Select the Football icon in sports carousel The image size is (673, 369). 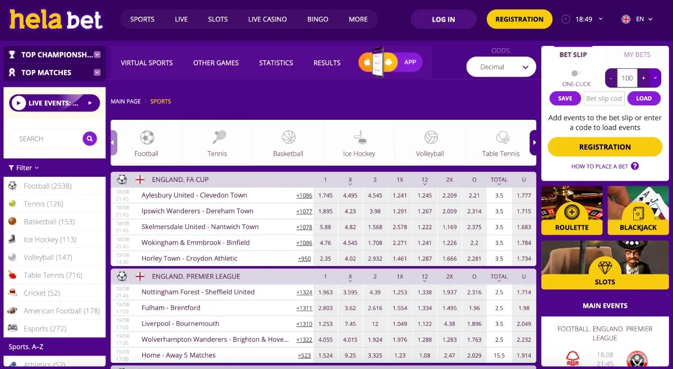pos(147,137)
